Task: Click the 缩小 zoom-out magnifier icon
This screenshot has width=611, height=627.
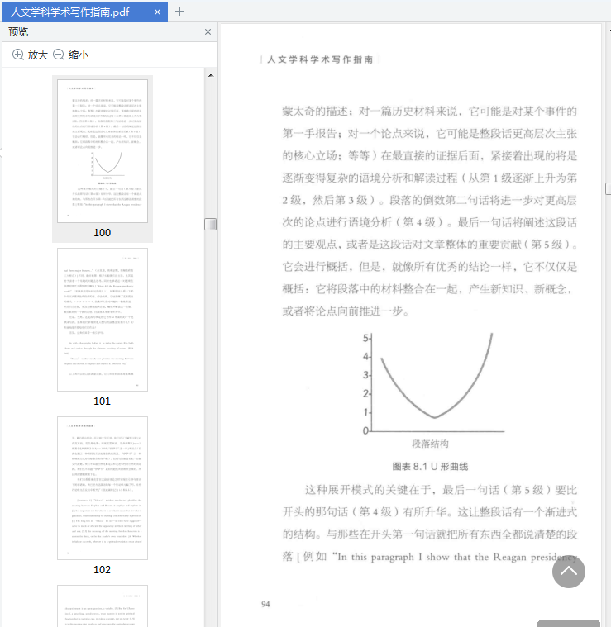Action: [59, 55]
